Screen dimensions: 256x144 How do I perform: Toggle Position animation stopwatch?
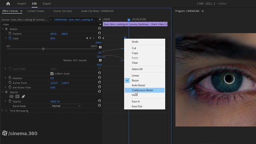(10, 34)
